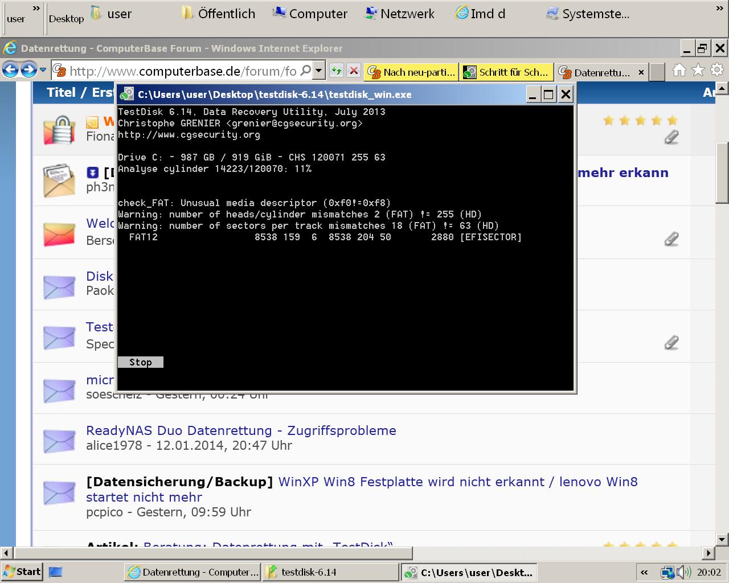Click 'Analyse cylinder' progress line in TestDisk

coord(215,169)
